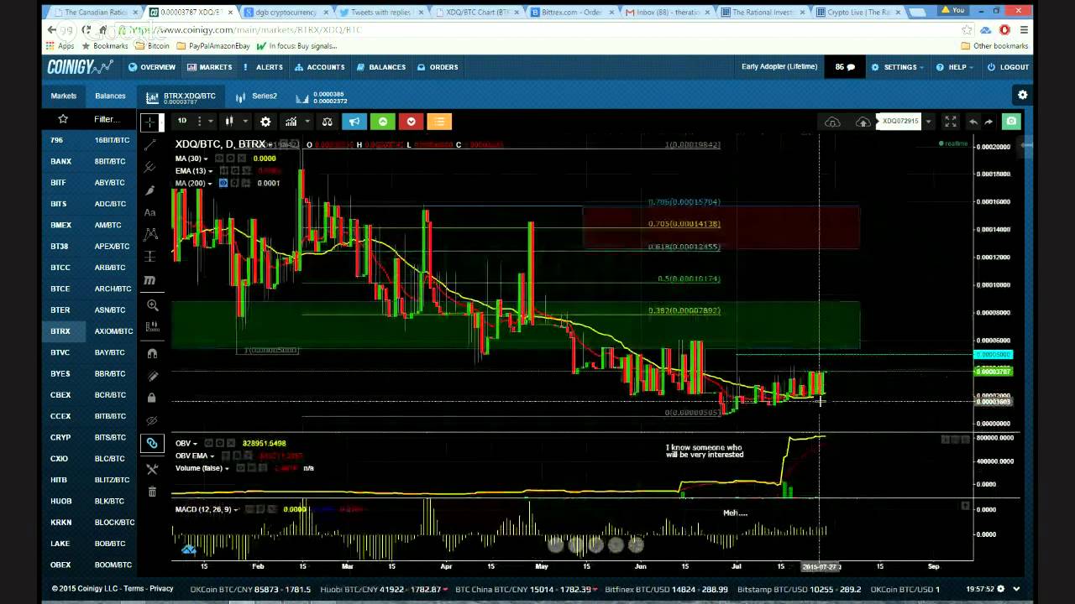Open panel settings gear below Logout
The height and width of the screenshot is (604, 1075).
[x=1022, y=95]
